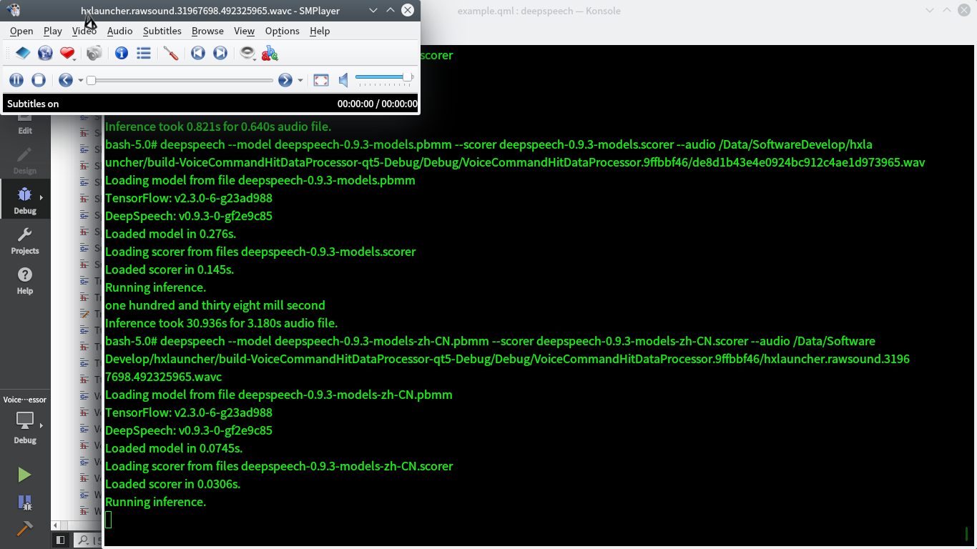The image size is (977, 549).
Task: Open the Audio menu in SMPlayer
Action: 119,31
